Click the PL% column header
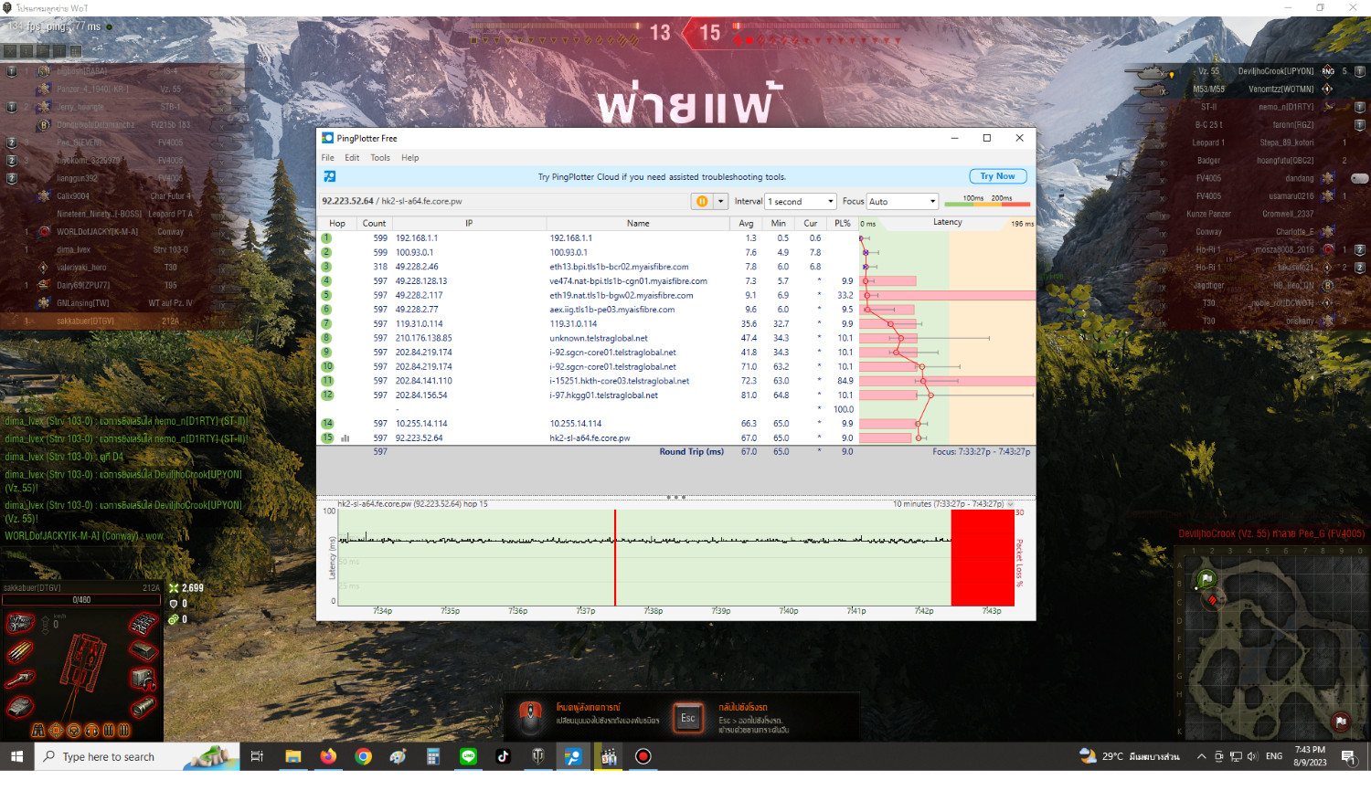Screen dimensions: 1371x801 point(842,223)
